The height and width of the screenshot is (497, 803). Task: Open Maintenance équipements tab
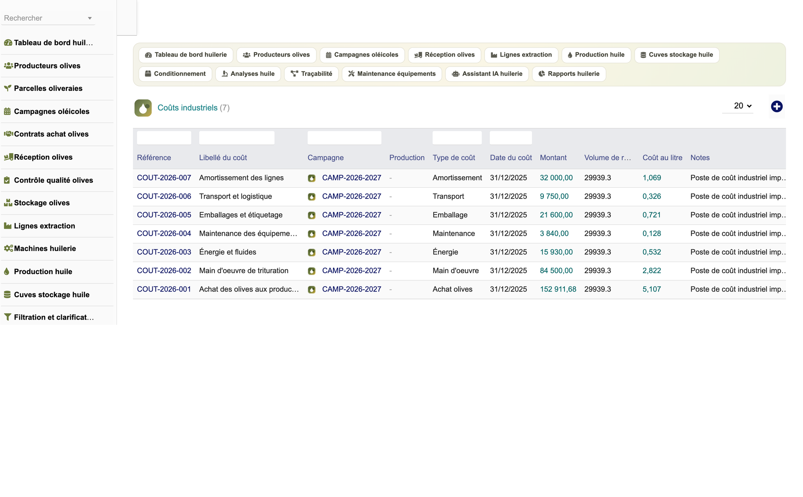392,74
